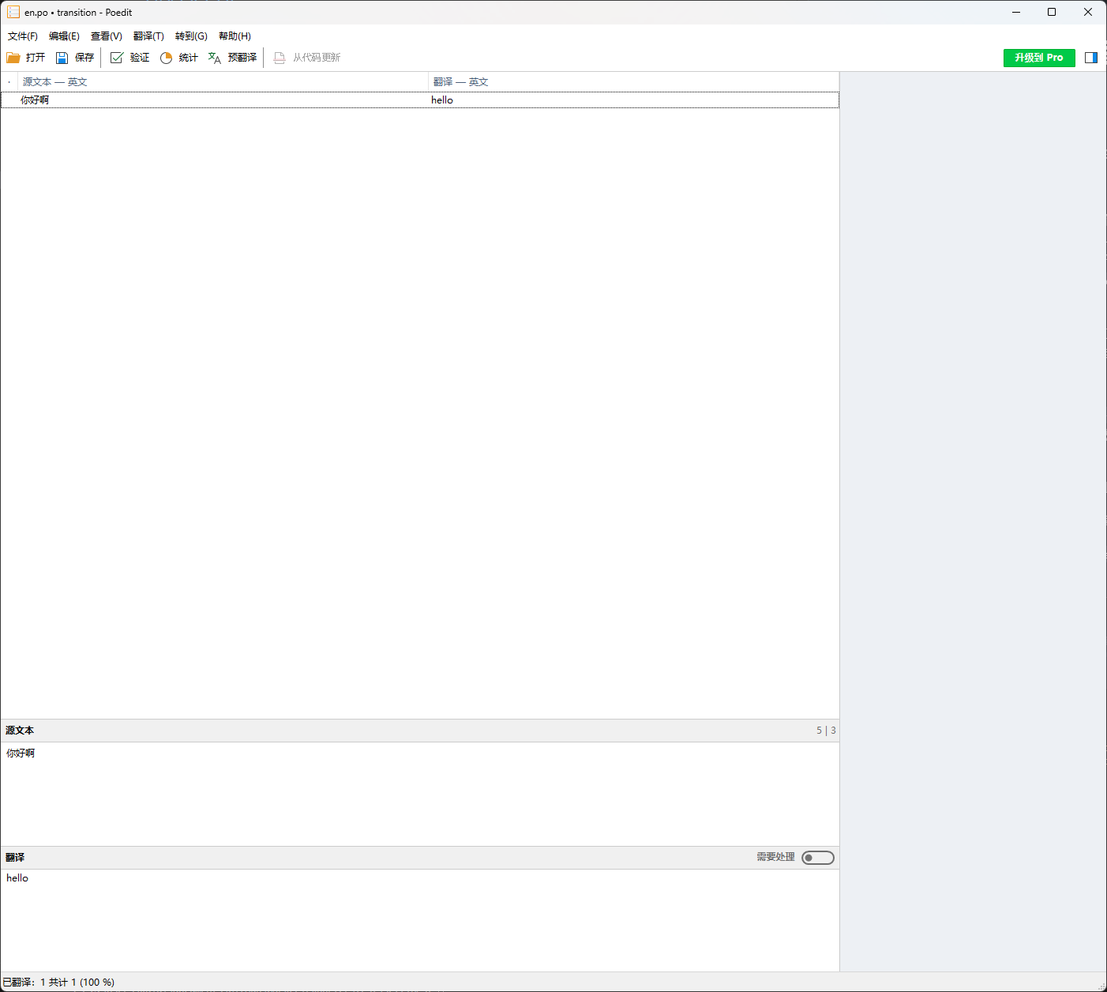Click the 翻译 section header label
Image resolution: width=1107 pixels, height=992 pixels.
pyautogui.click(x=15, y=858)
